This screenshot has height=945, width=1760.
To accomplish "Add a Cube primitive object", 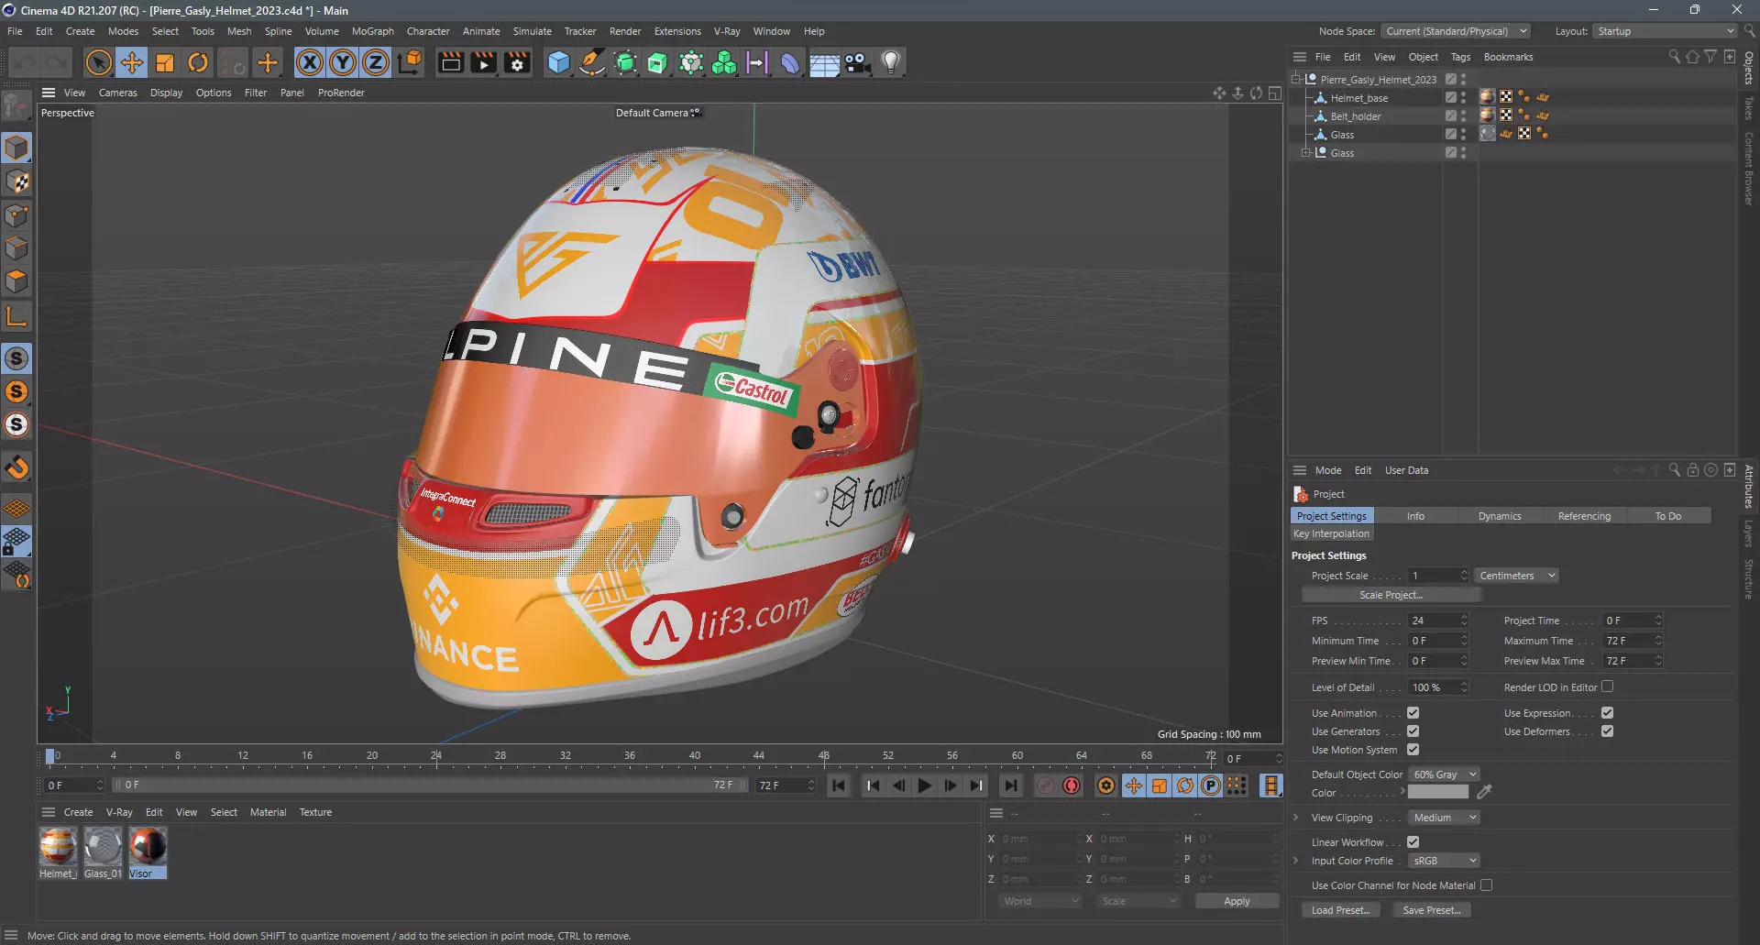I will tap(558, 62).
